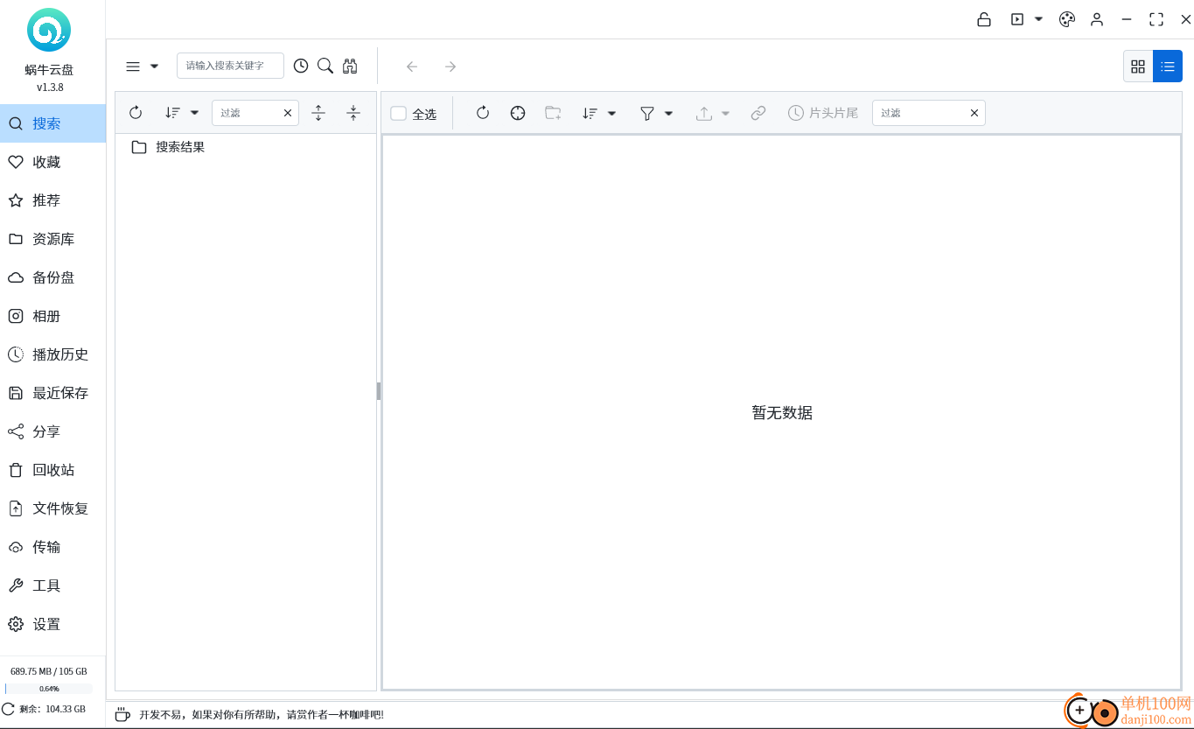The image size is (1194, 729).
Task: Open 最近保存 recently saved
Action: coord(52,393)
